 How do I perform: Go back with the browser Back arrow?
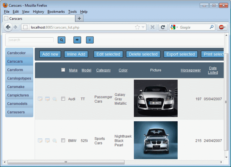tap(8, 27)
